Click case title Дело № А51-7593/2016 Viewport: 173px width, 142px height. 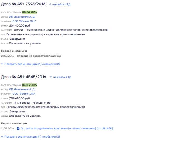coord(23,4)
